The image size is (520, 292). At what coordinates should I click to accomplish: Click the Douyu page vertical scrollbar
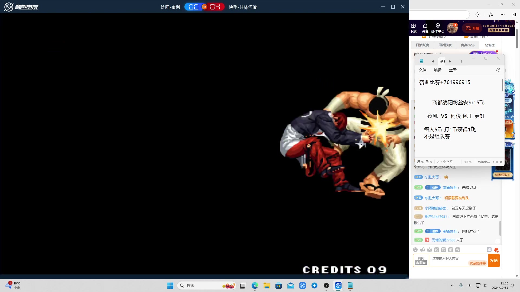[517, 39]
